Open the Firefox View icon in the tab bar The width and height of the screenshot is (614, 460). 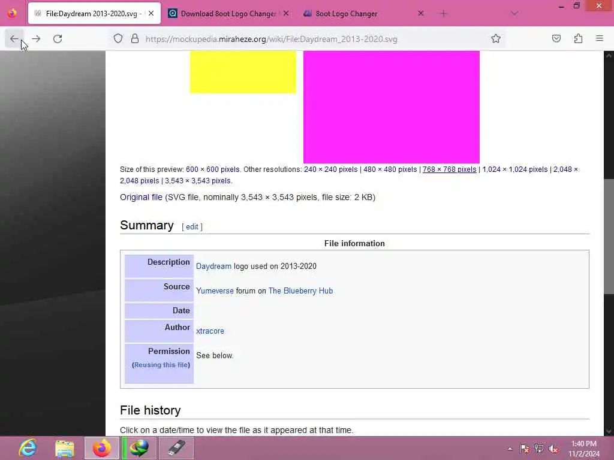tap(12, 13)
